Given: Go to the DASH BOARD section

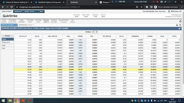Looking at the screenshot, I should (4, 21).
